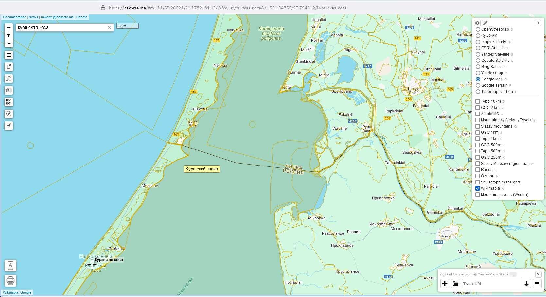The image size is (546, 297).
Task: Click the zoom in plus button
Action: [9, 27]
